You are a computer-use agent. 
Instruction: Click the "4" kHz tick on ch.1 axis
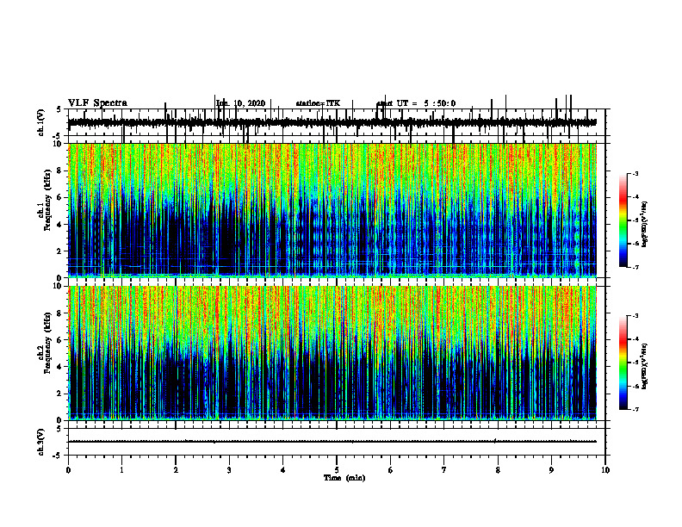point(60,225)
